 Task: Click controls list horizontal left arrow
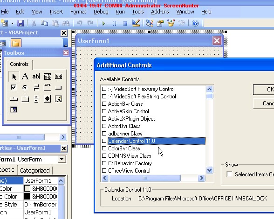(x=105, y=178)
